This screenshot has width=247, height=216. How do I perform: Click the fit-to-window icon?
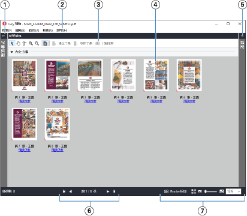click(194, 191)
